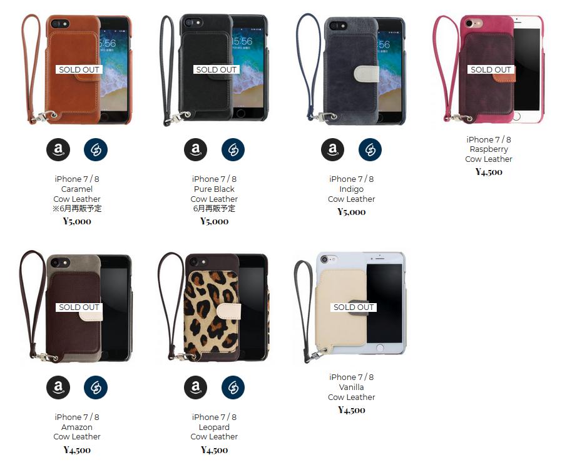
Task: Open the iPhone 7/8 Vanilla product title
Action: [x=352, y=387]
